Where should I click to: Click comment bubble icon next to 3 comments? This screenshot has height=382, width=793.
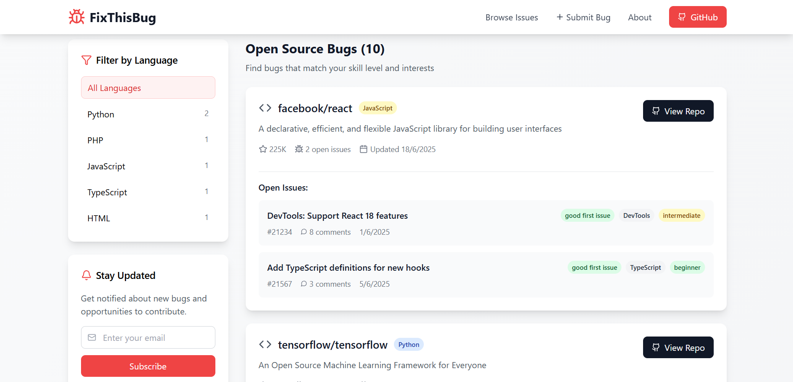[x=304, y=284]
